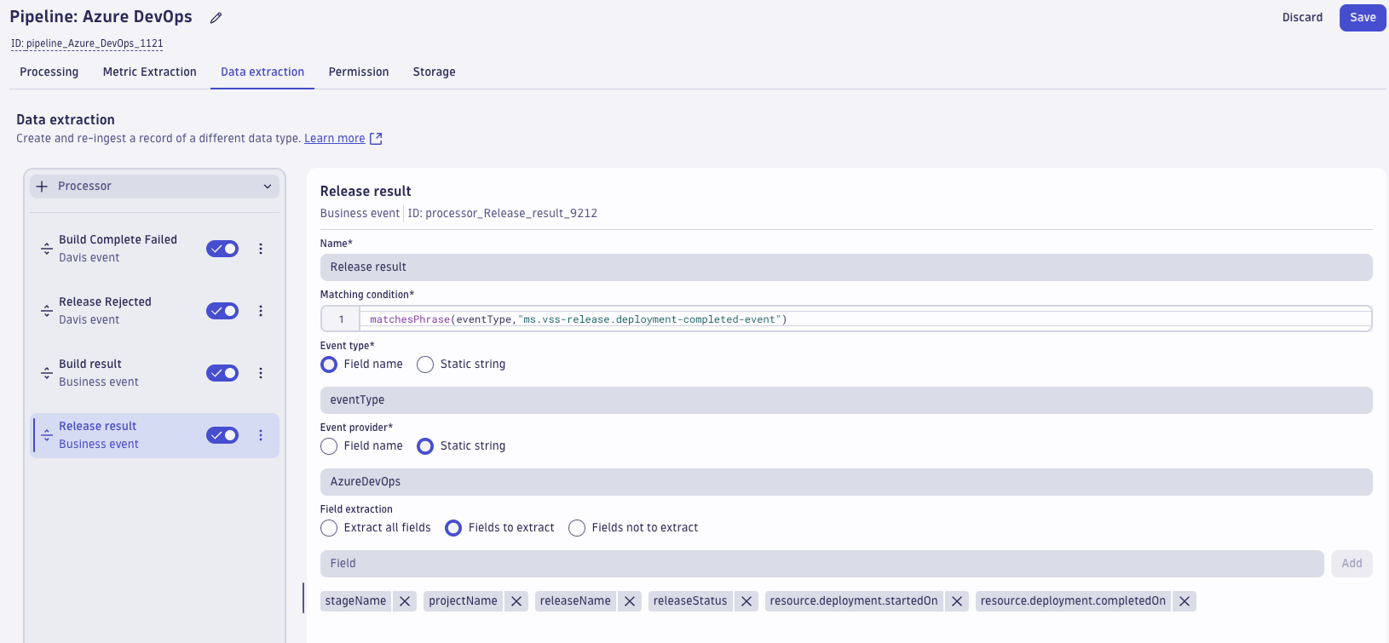Screen dimensions: 1389x643
Task: Select Event type Field name radio
Action: 329,365
